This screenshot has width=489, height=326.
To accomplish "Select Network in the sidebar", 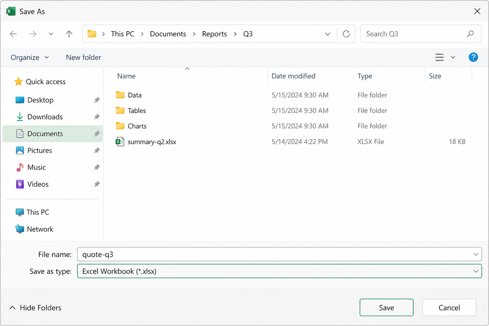I will click(34, 229).
